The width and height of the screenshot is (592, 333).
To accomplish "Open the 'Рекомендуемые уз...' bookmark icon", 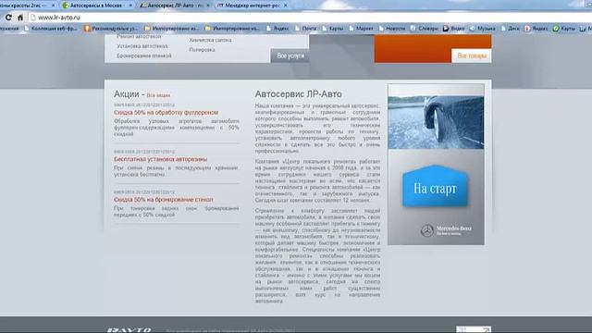I will tap(87, 29).
